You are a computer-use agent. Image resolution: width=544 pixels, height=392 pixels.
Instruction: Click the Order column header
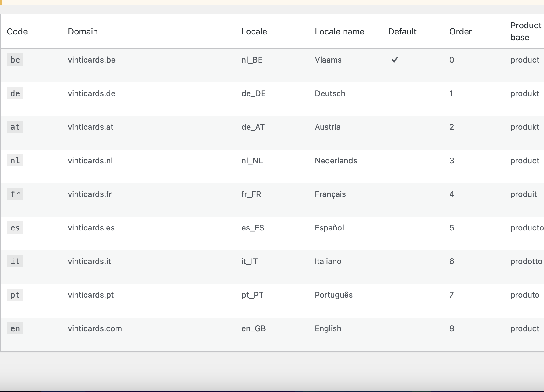pos(461,31)
